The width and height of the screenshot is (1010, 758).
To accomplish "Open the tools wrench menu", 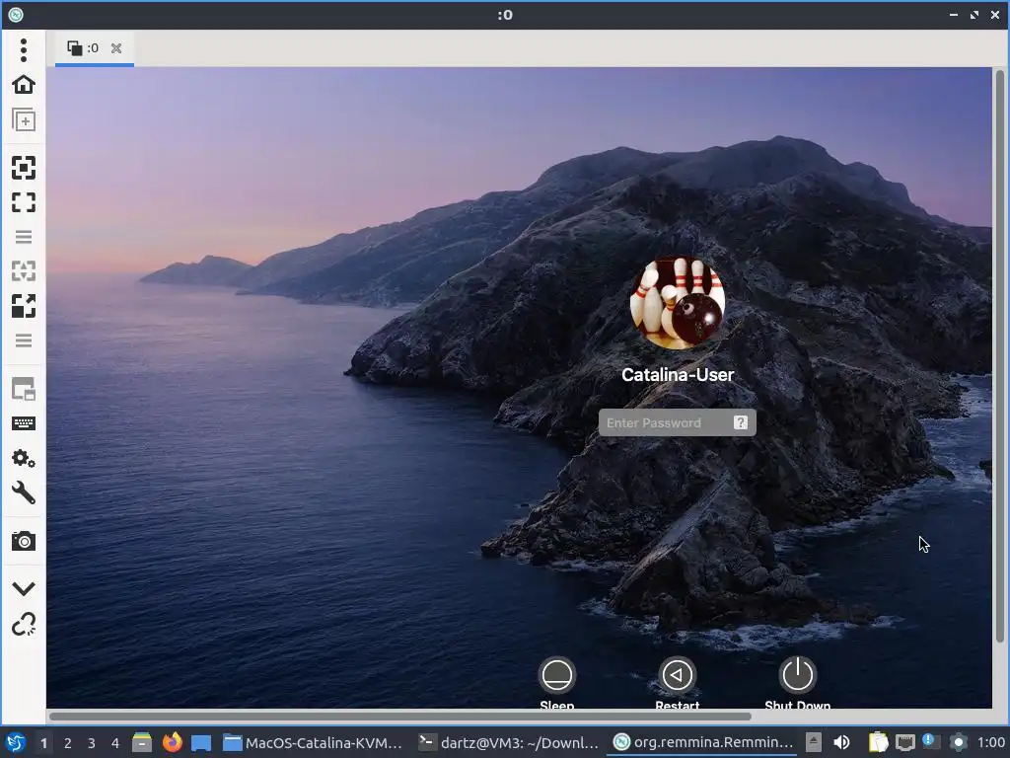I will click(x=24, y=493).
